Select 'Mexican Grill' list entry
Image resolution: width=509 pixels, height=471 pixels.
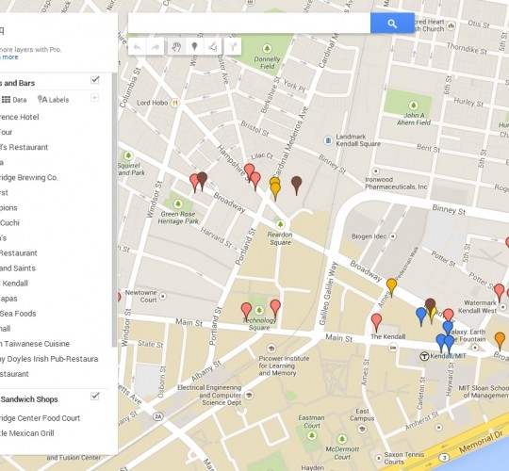point(31,433)
